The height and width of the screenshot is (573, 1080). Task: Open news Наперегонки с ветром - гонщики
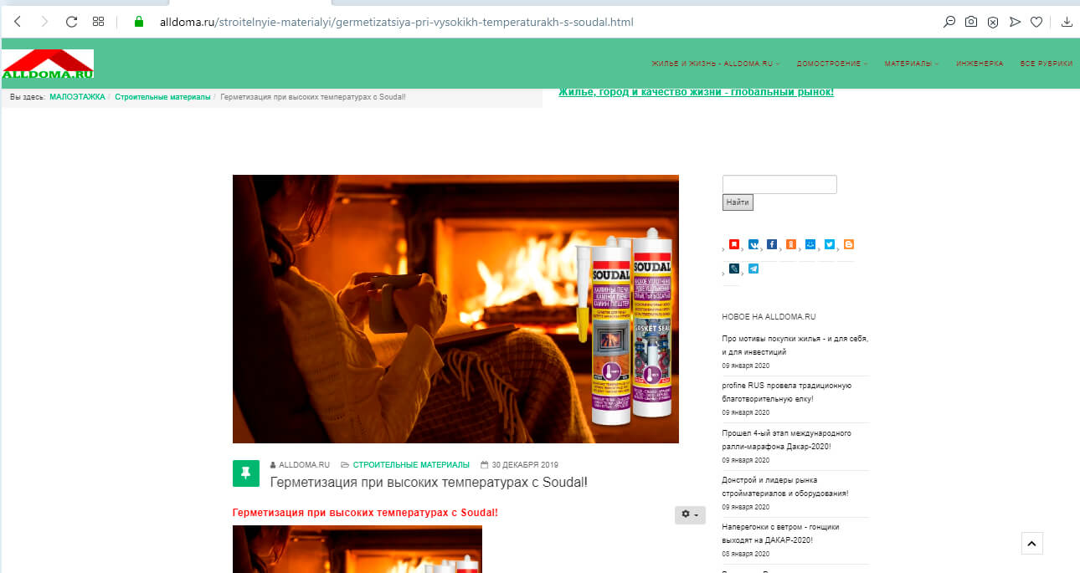tap(780, 533)
